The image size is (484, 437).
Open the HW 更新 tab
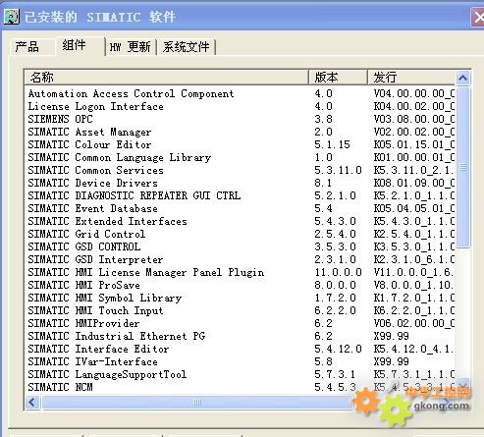(131, 47)
